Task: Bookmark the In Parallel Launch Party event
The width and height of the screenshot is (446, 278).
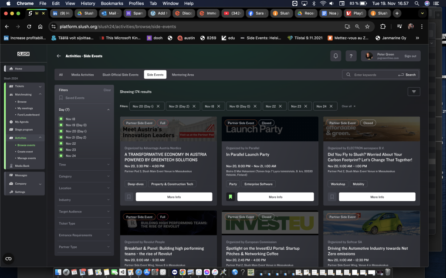Action: pos(230,197)
